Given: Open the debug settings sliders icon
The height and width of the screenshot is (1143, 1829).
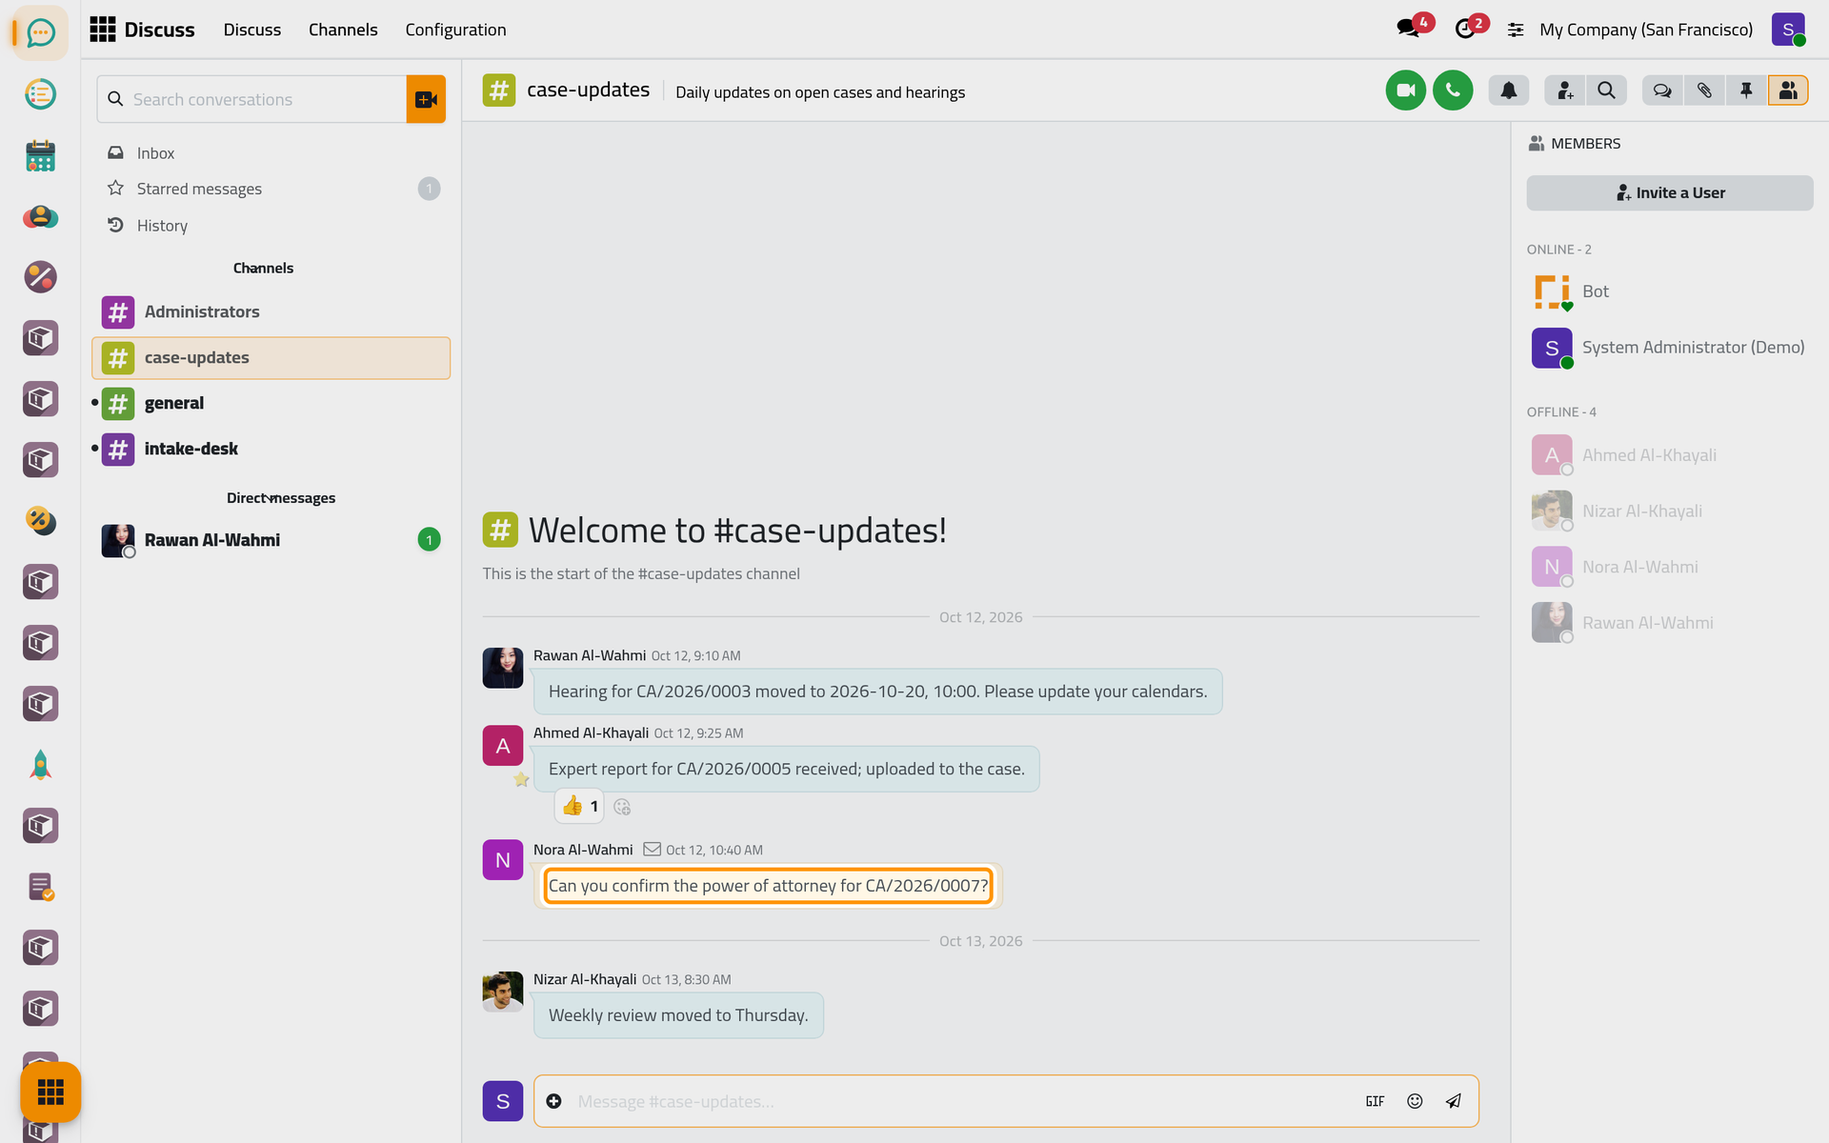Looking at the screenshot, I should click(1516, 30).
